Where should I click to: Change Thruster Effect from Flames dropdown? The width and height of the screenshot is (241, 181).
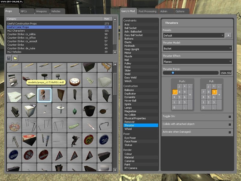[197, 61]
